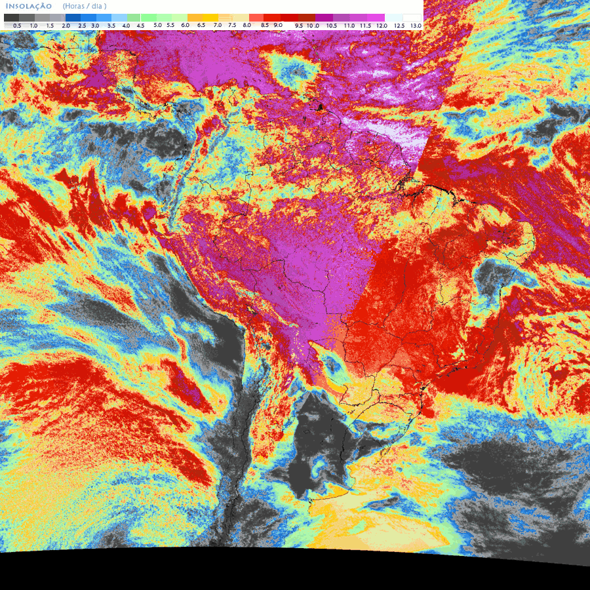Click the '4.5' scale value
The image size is (590, 590).
click(x=140, y=26)
